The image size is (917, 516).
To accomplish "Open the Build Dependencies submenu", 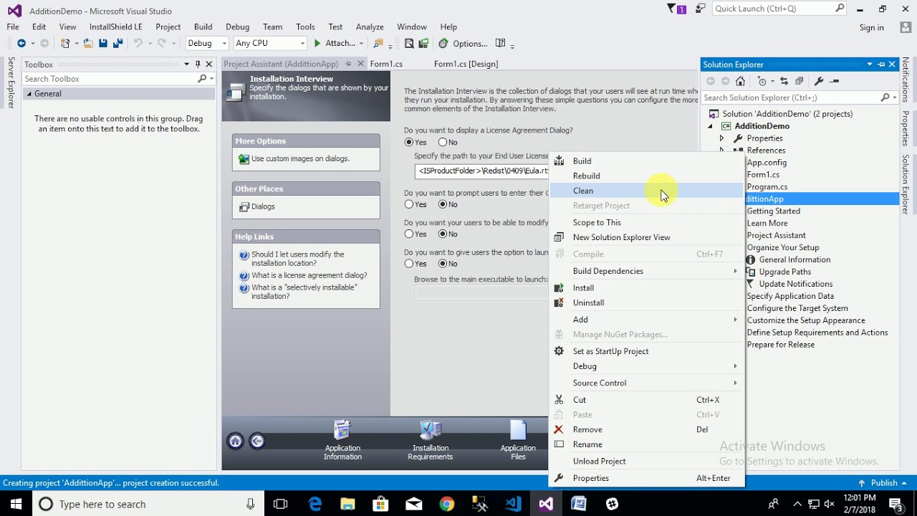I will tap(648, 271).
